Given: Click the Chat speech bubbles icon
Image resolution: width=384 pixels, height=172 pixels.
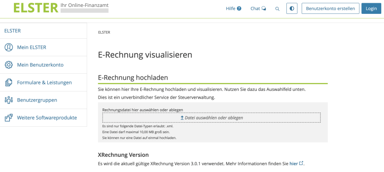Looking at the screenshot, I should (264, 9).
